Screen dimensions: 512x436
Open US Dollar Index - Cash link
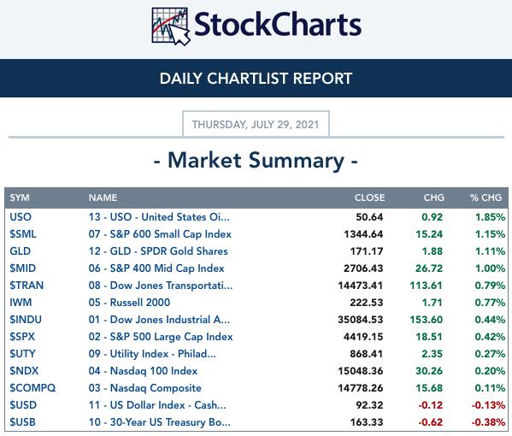tap(157, 405)
